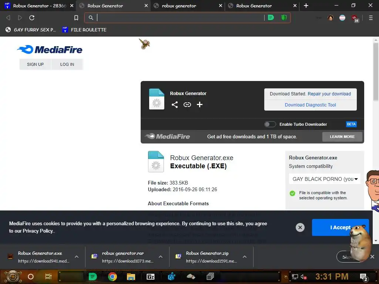379x284 pixels.
Task: Share the Robux Generator file
Action: tap(175, 105)
